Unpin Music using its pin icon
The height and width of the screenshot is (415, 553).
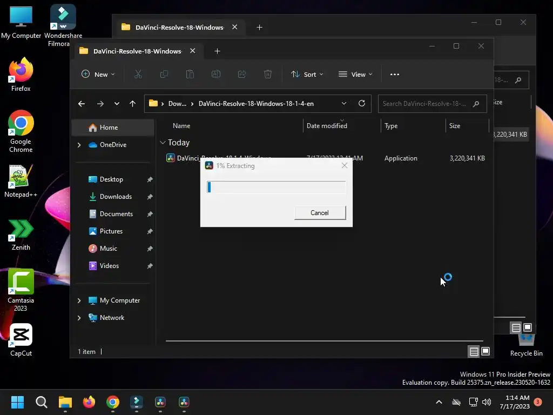tap(150, 249)
